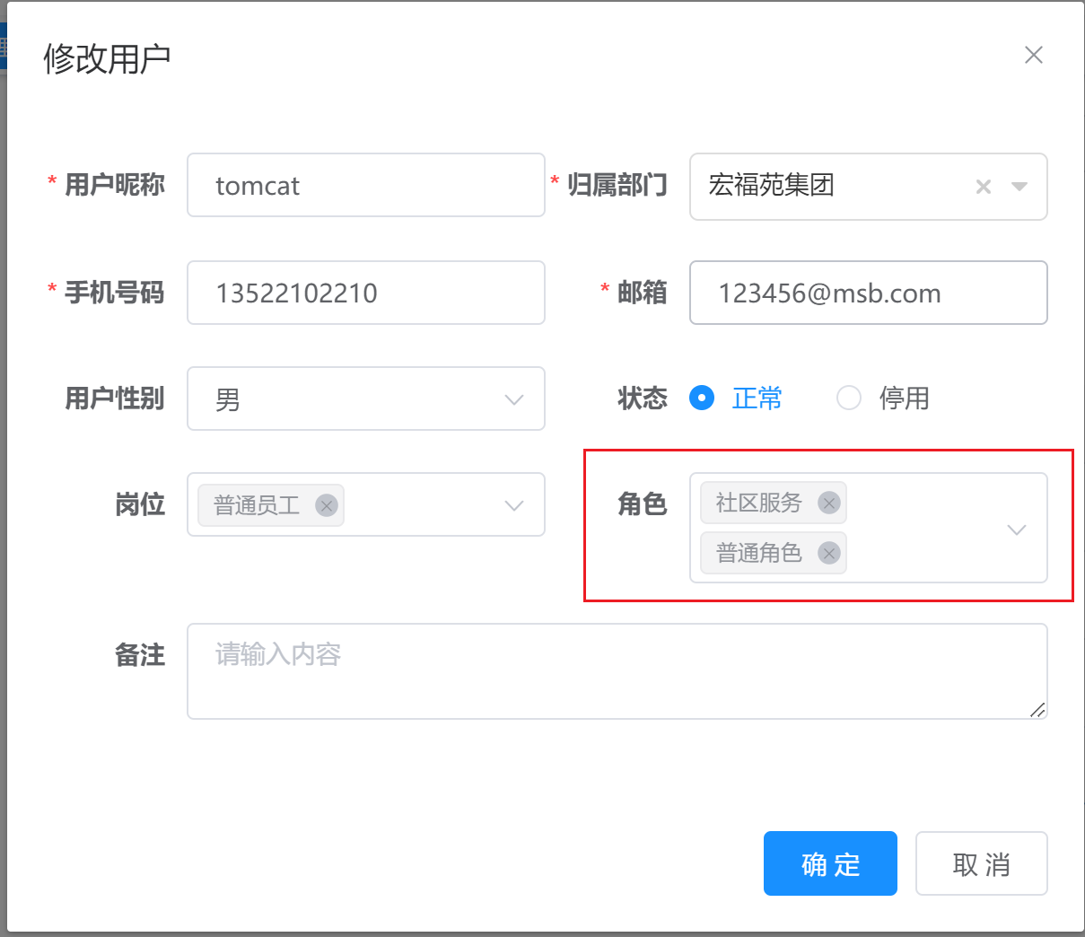Remove the 社区服务 role tag
The image size is (1085, 937).
click(829, 503)
